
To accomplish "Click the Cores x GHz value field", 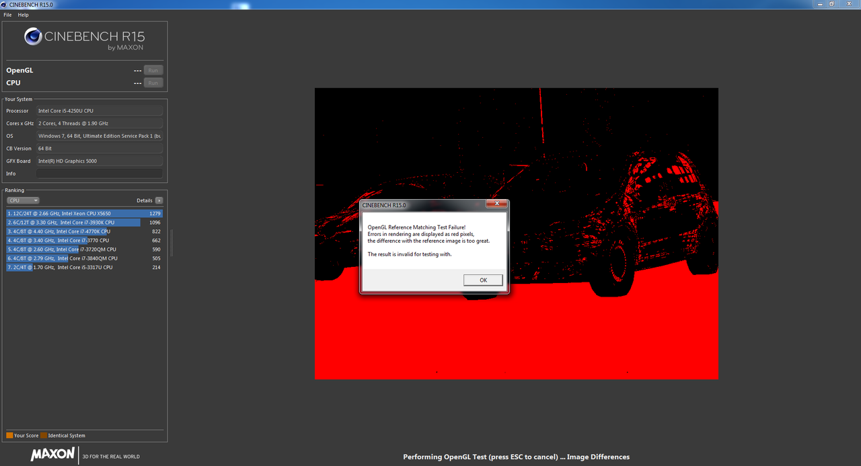I will (x=100, y=124).
